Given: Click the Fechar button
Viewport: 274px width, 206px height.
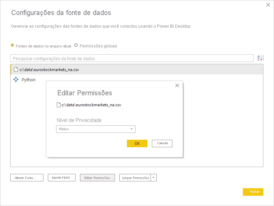Looking at the screenshot, I should (253, 192).
